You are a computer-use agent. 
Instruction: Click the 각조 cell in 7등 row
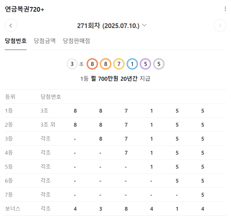click(45, 195)
